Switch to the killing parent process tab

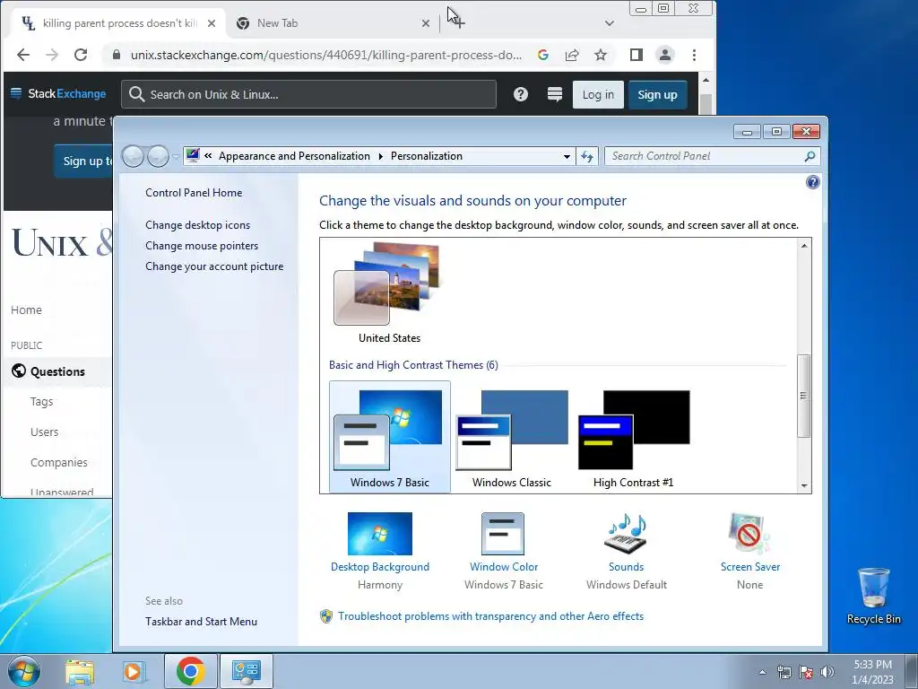[x=119, y=23]
